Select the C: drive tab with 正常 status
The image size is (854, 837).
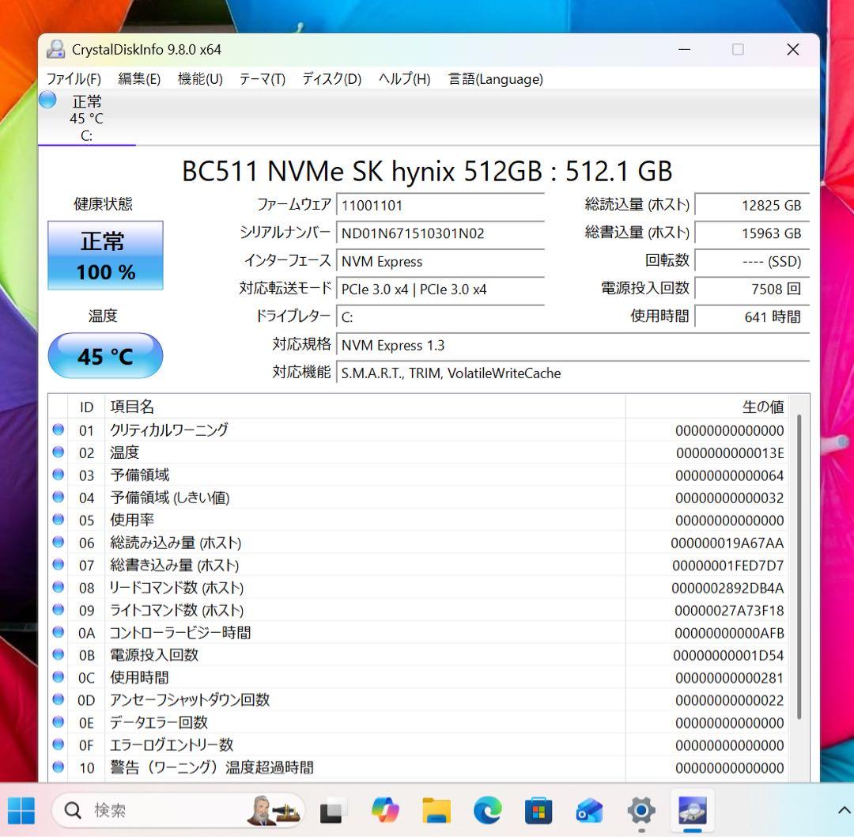(87, 118)
